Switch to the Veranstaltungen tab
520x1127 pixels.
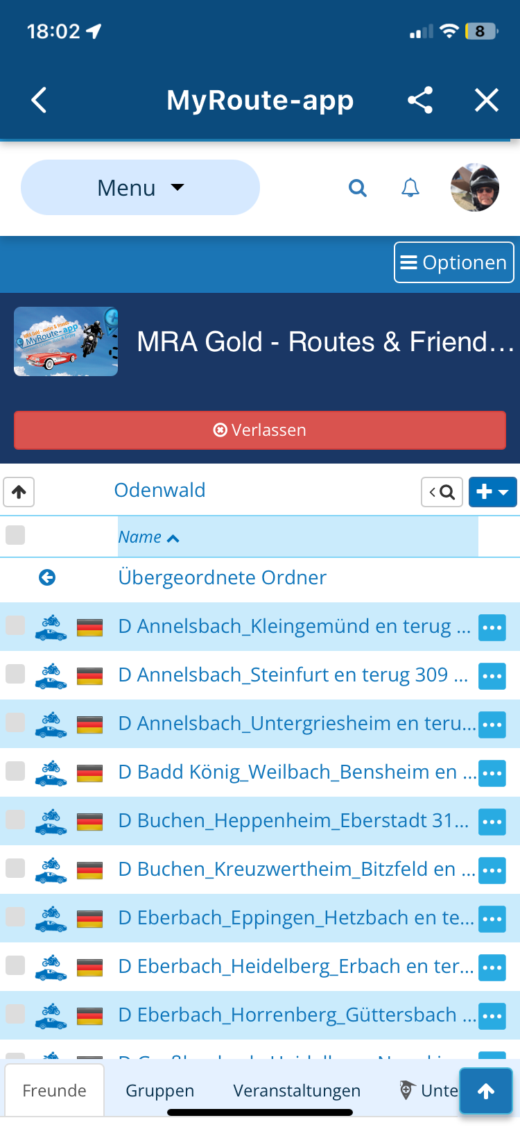pos(297,1091)
